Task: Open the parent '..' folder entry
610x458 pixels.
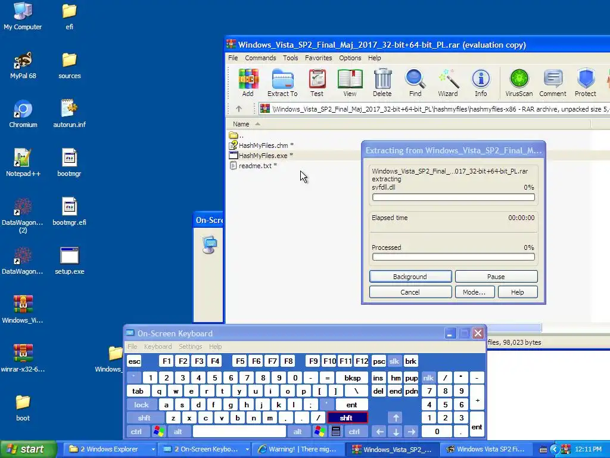Action: 237,135
